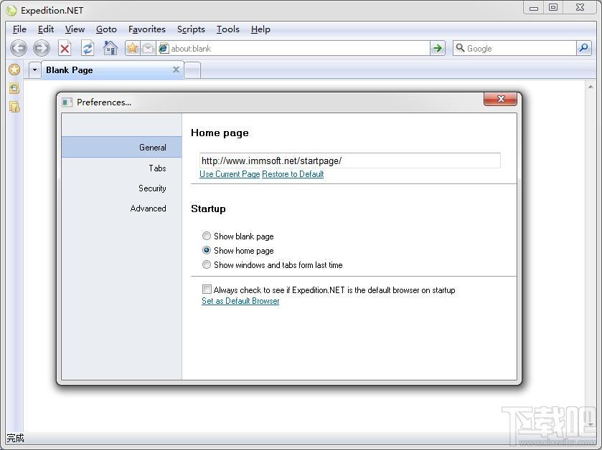Image resolution: width=602 pixels, height=450 pixels.
Task: Open the home page via house icon
Action: (x=110, y=48)
